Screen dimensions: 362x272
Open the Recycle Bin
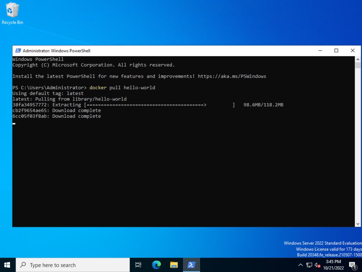(12, 12)
